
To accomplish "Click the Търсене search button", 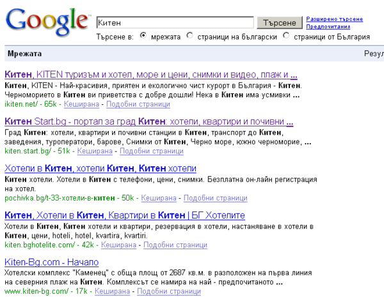I will click(280, 23).
